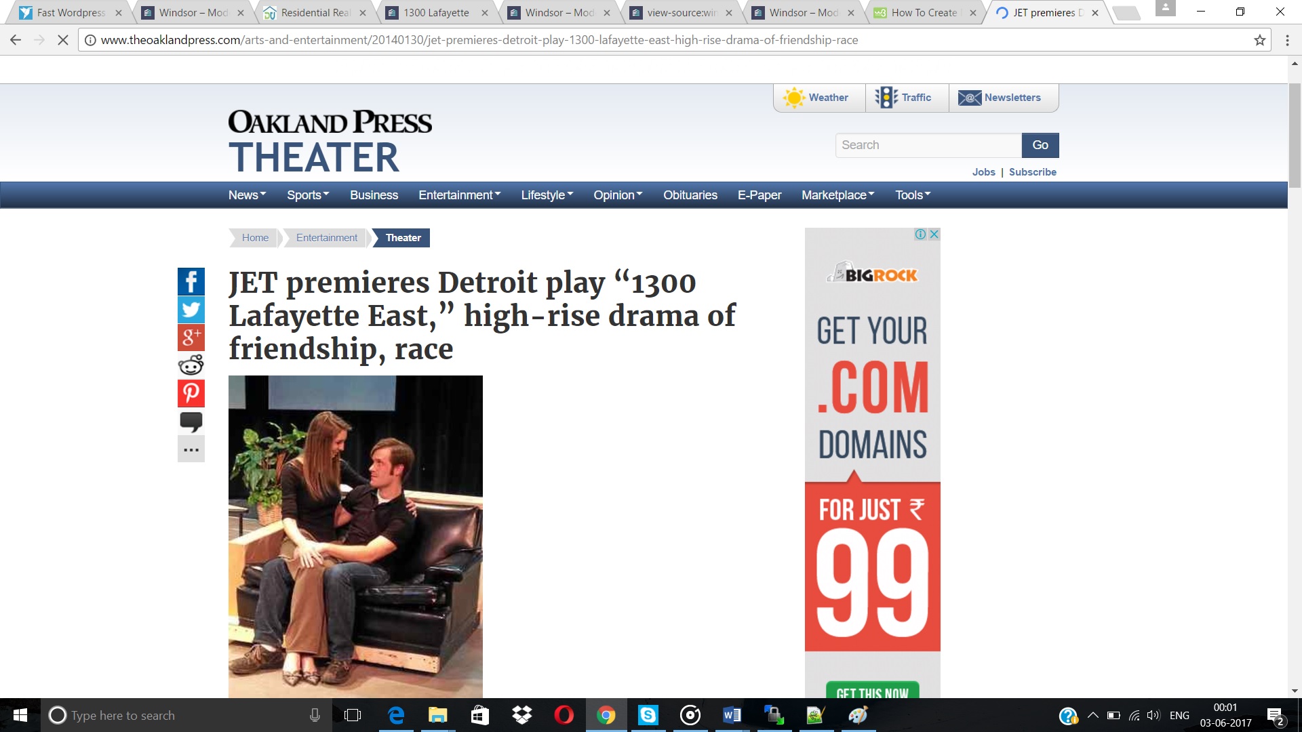
Task: Stop page loading X button
Action: 62,40
